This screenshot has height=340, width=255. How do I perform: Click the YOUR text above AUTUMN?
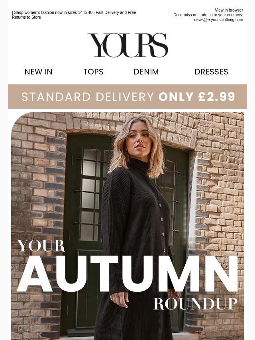pos(41,246)
